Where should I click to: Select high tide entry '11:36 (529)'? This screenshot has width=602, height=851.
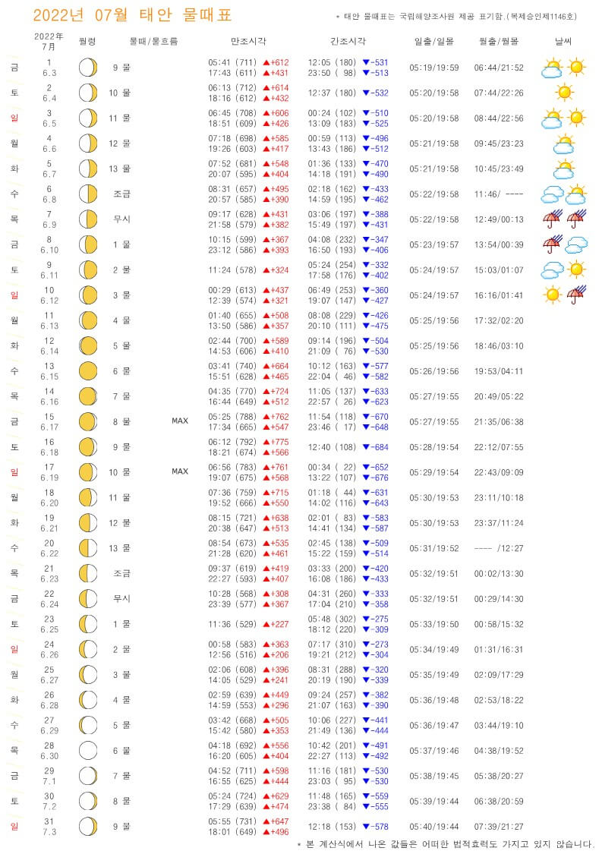[232, 624]
